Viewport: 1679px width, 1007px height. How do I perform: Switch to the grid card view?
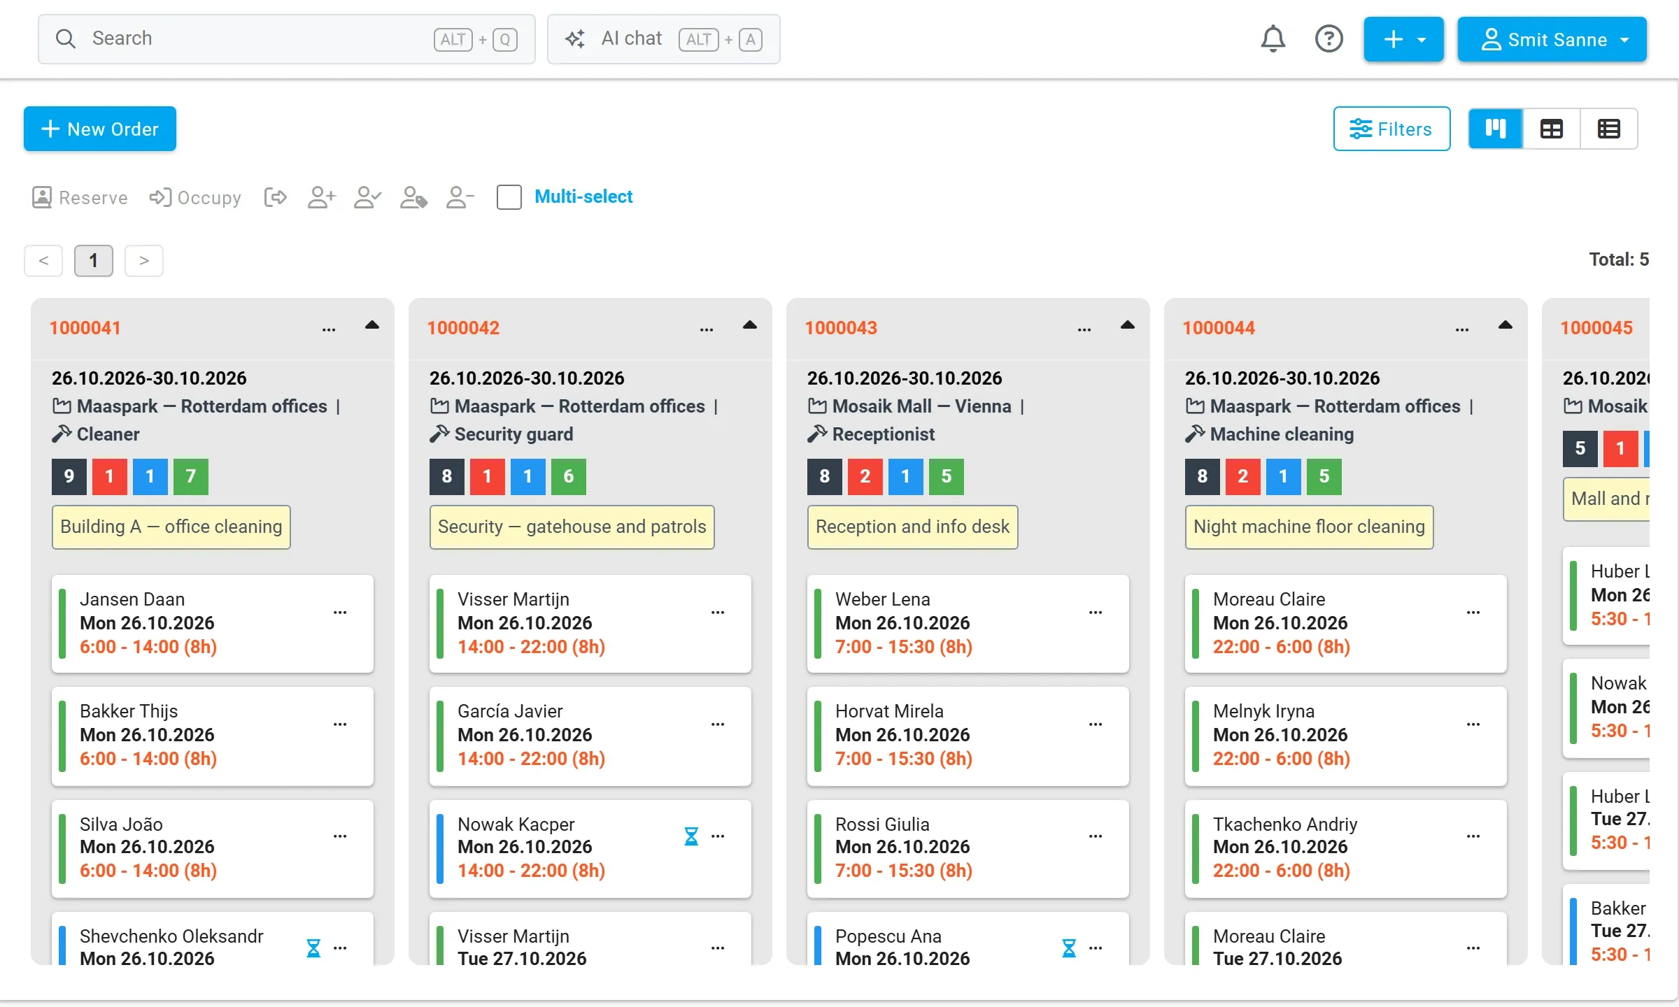coord(1551,129)
